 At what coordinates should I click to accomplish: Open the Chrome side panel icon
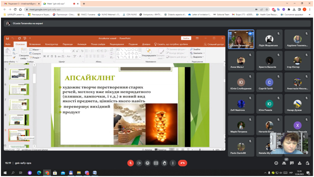pyautogui.click(x=299, y=9)
